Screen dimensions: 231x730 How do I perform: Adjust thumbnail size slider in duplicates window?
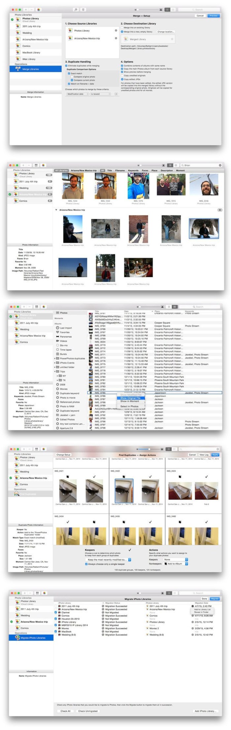pyautogui.click(x=149, y=449)
